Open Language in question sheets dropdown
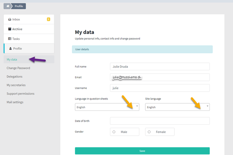This screenshot has width=233, height=155. coord(107,107)
